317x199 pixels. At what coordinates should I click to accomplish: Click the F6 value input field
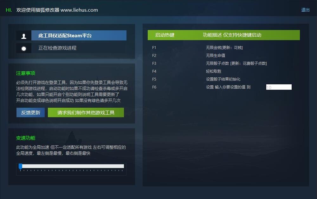point(279,87)
